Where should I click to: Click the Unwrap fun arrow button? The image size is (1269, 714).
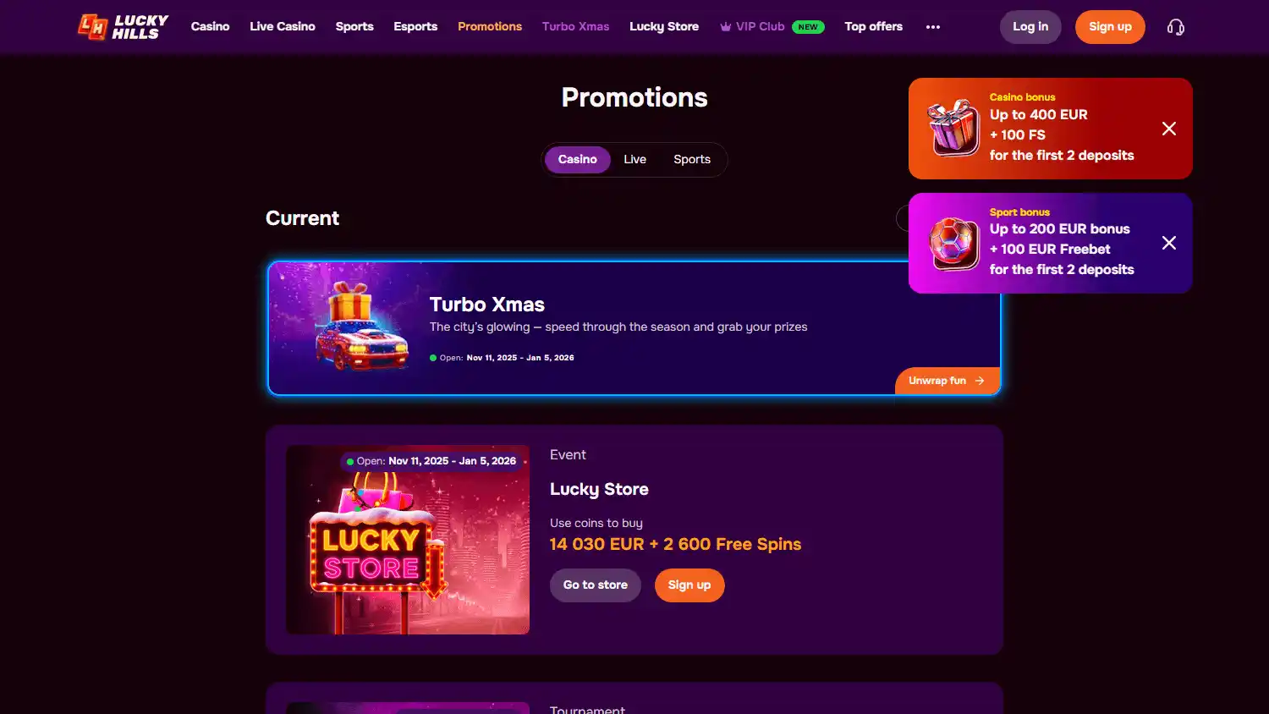pyautogui.click(x=947, y=381)
